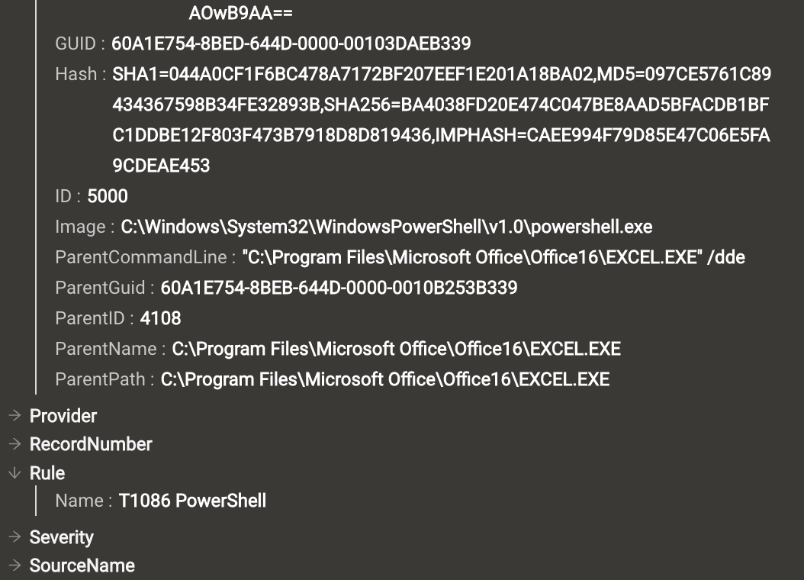The width and height of the screenshot is (804, 580).
Task: Click the ParentCommandLine EXCEL.EXE /dde value
Action: 494,257
